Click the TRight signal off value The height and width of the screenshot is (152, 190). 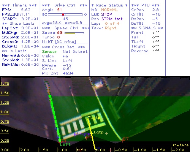pos(156,46)
